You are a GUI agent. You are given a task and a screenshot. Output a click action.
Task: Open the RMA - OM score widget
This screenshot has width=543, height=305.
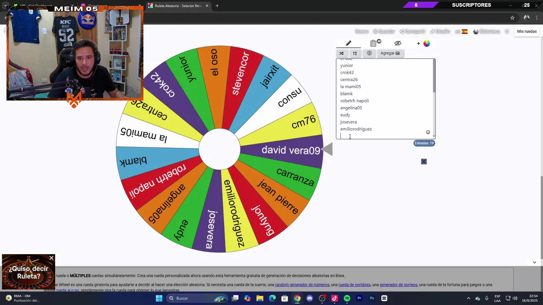tap(23, 298)
